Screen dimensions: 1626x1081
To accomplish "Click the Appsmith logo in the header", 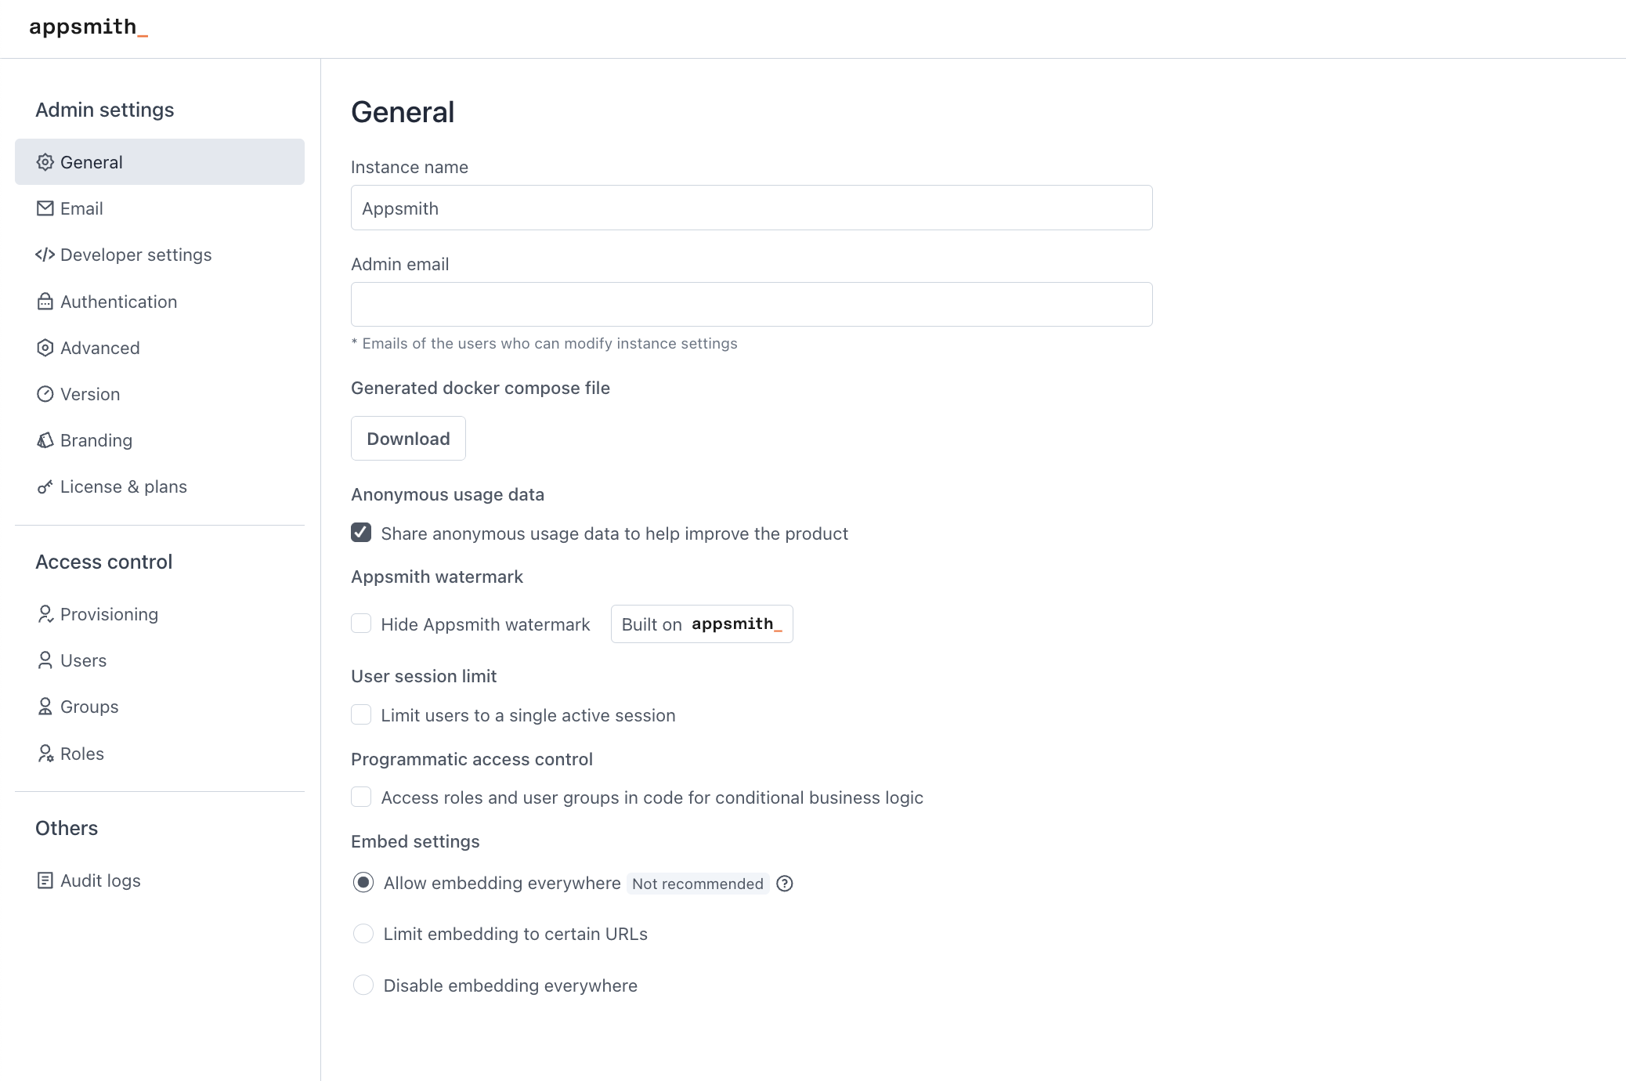I will [x=88, y=28].
